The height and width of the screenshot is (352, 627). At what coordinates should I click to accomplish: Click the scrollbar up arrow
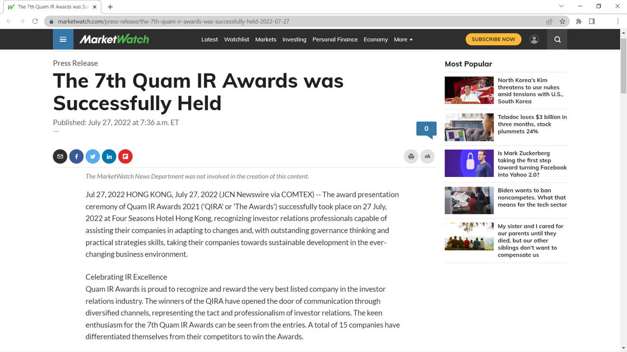click(x=623, y=33)
